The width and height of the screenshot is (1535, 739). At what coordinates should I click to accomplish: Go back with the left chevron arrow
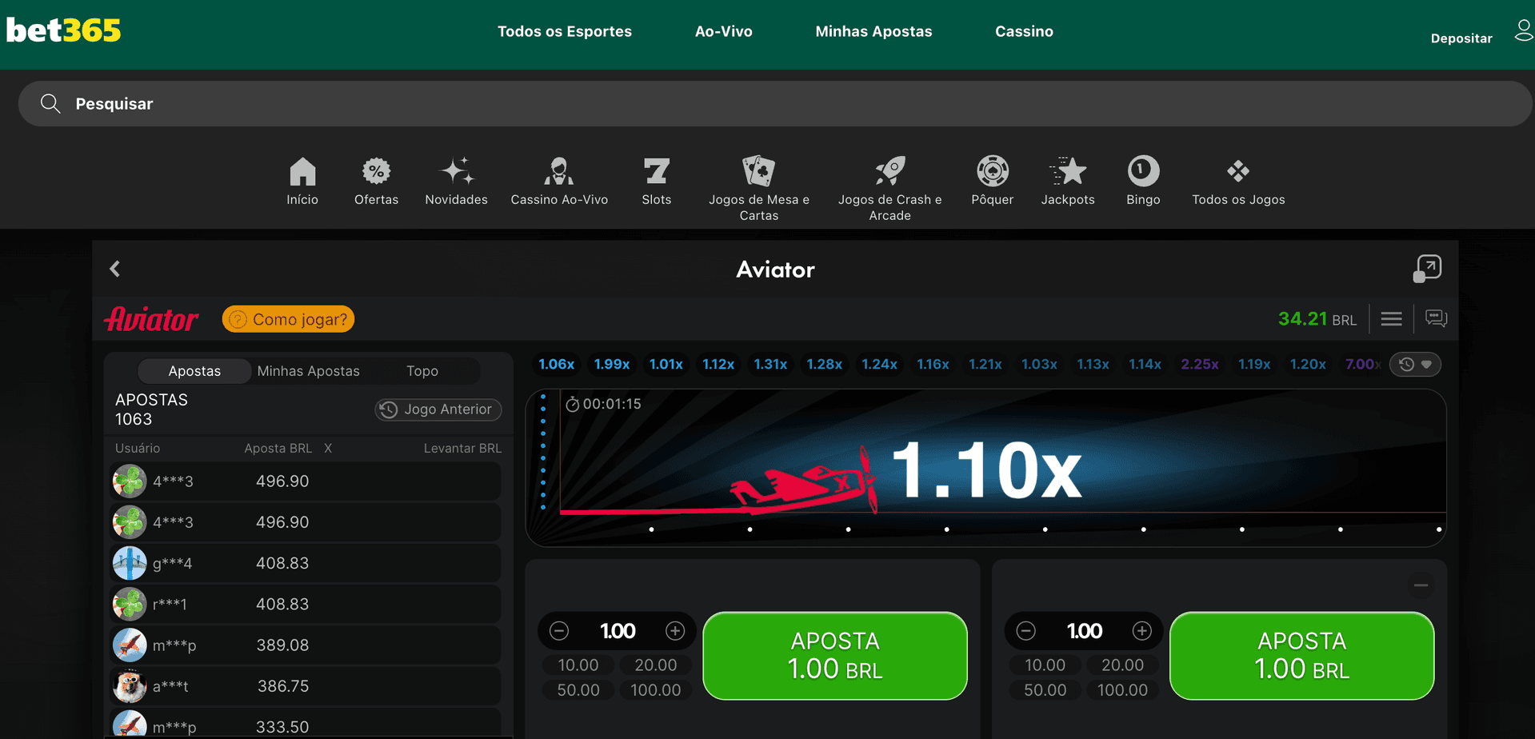[x=115, y=269]
